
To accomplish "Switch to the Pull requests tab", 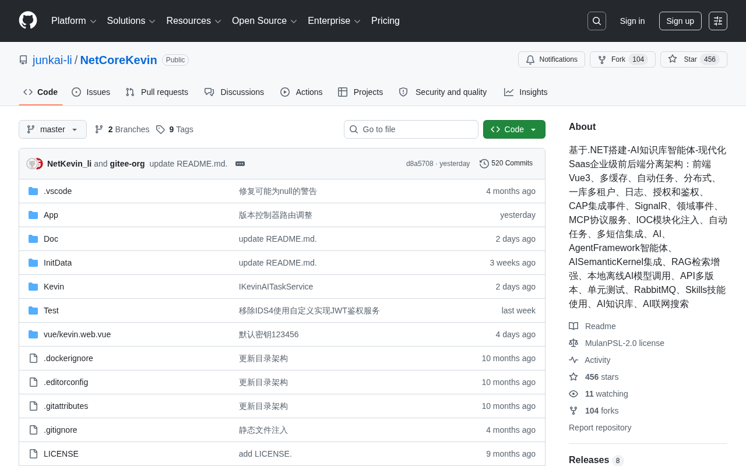I will pos(157,92).
